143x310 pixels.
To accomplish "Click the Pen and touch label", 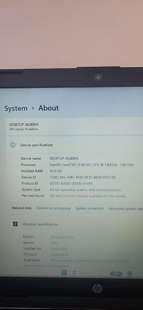I will [x=33, y=195].
